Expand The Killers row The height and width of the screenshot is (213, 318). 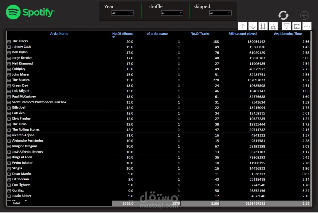click(x=9, y=42)
